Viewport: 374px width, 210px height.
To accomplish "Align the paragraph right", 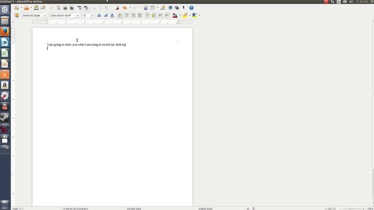I will coord(133,16).
